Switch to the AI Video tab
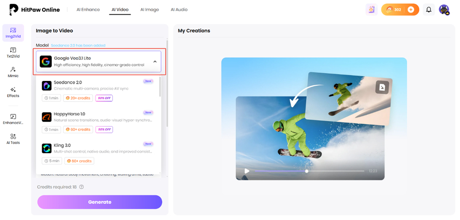Image resolution: width=460 pixels, height=220 pixels. (x=120, y=10)
